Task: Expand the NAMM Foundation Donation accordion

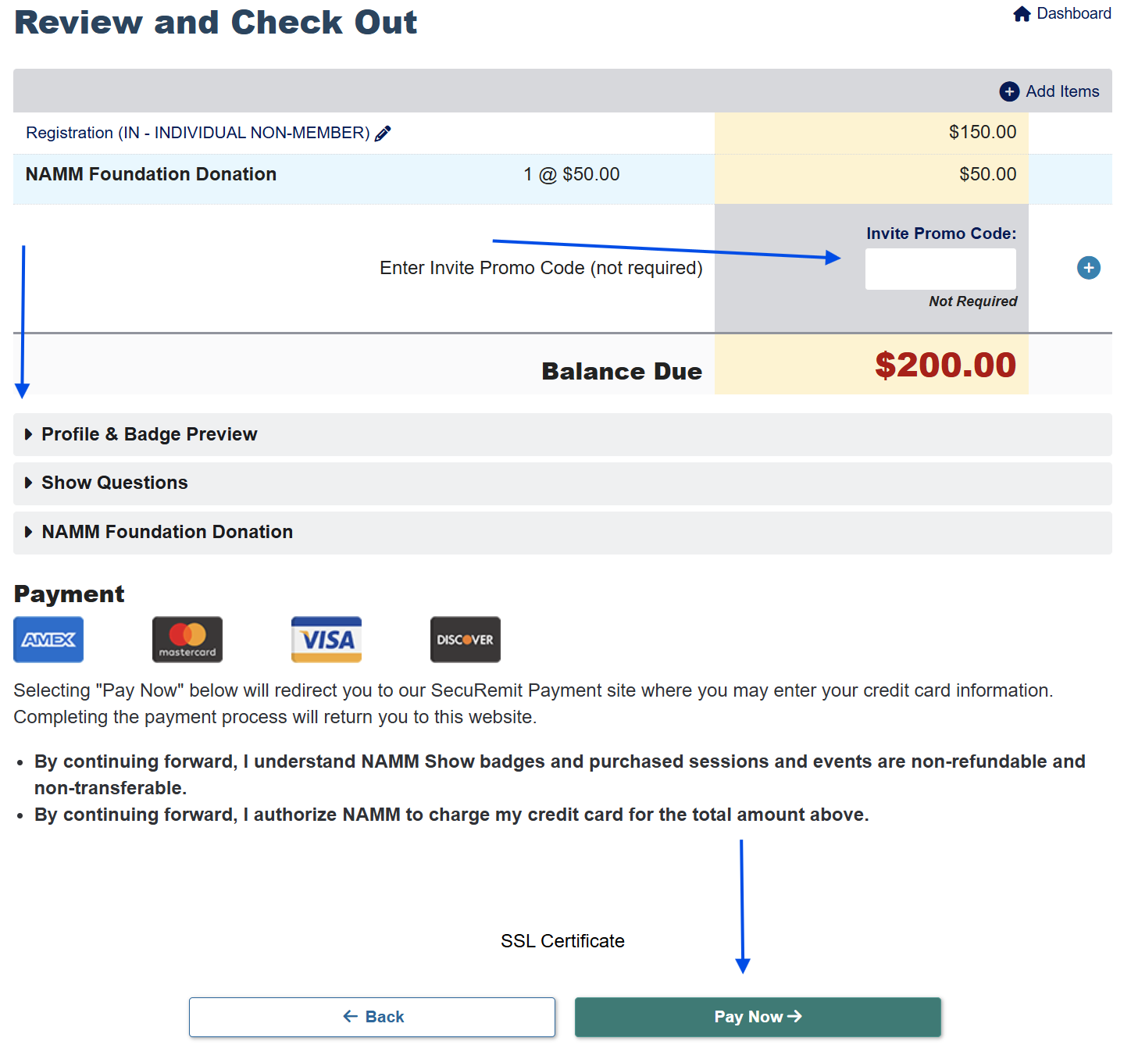Action: coord(562,533)
